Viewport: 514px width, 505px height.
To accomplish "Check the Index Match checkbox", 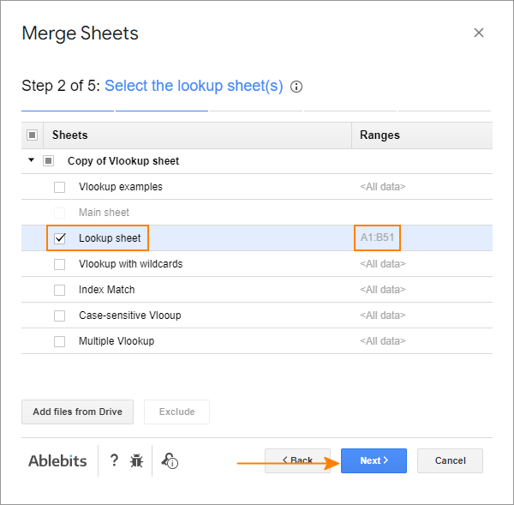I will point(59,290).
